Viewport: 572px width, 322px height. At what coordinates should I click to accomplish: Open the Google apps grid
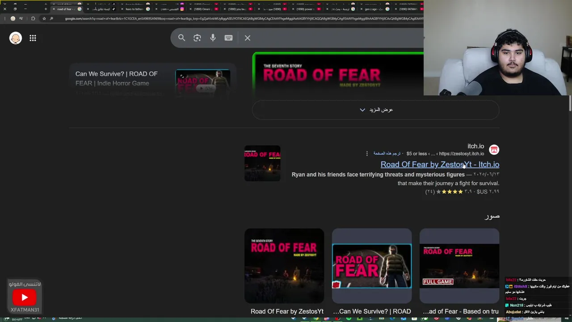click(33, 38)
